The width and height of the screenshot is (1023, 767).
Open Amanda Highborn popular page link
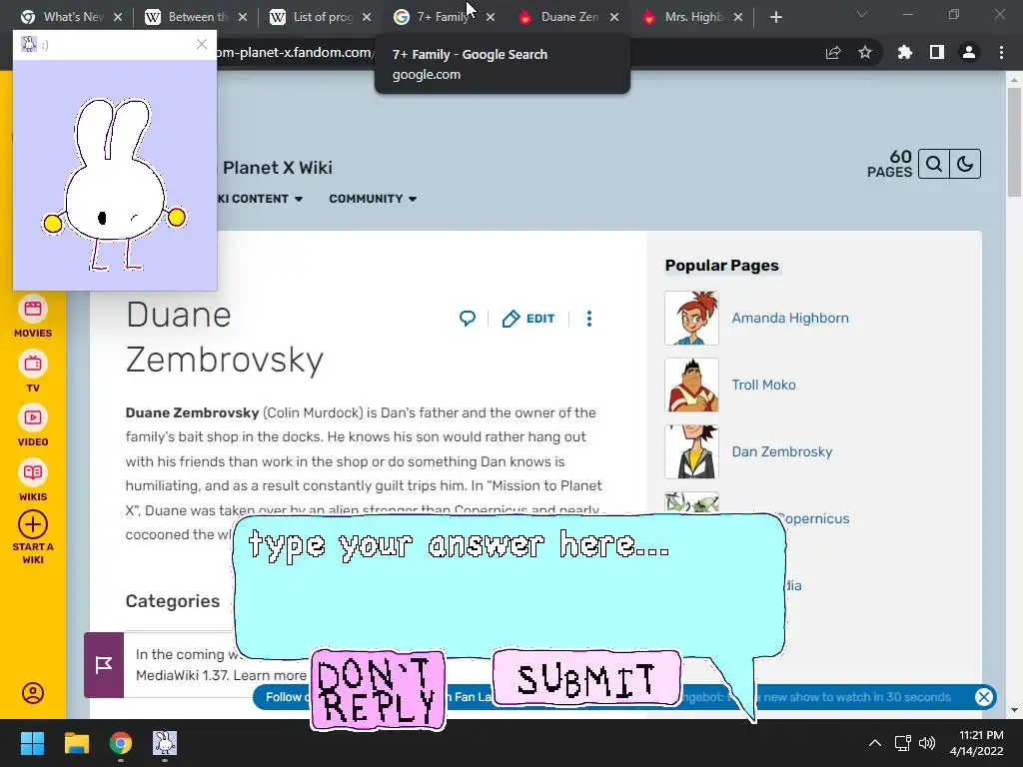tap(790, 318)
